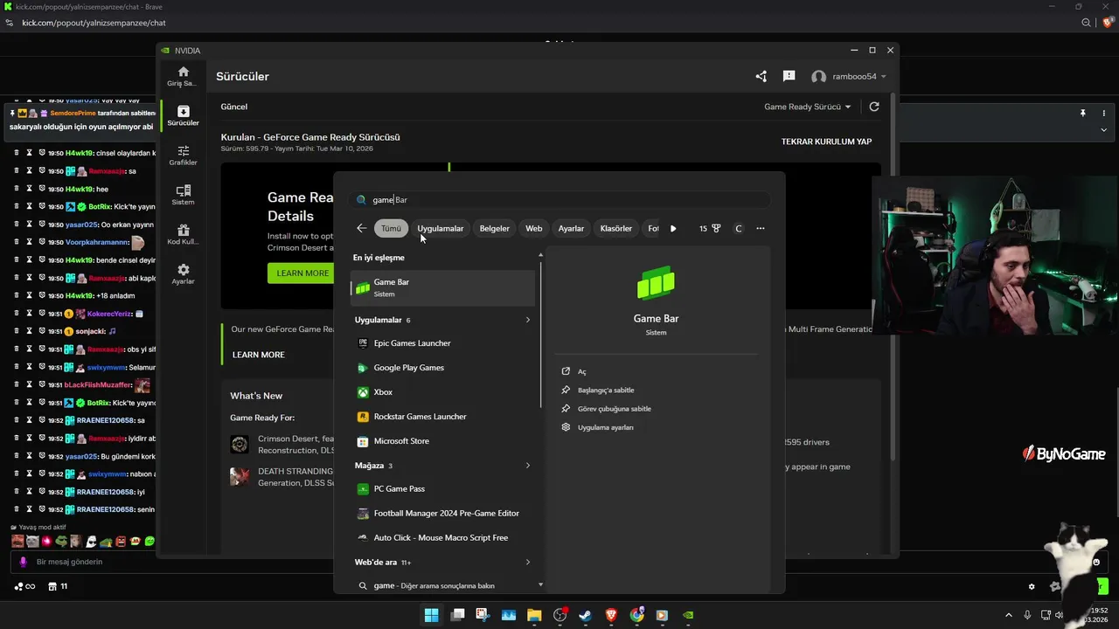Screen dimensions: 1119x629
Task: Open Grafikler in NVIDIA sidebar
Action: 183,156
